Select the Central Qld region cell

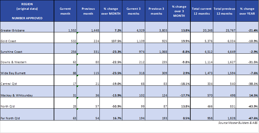(x=27, y=80)
